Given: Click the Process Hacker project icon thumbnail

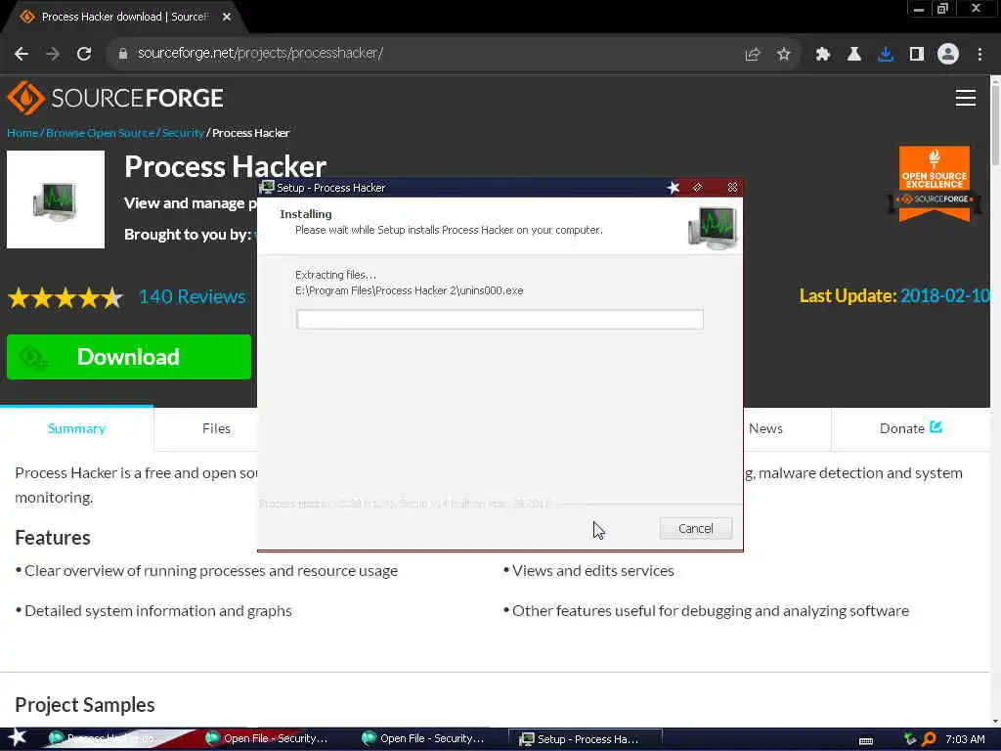Looking at the screenshot, I should tap(56, 199).
